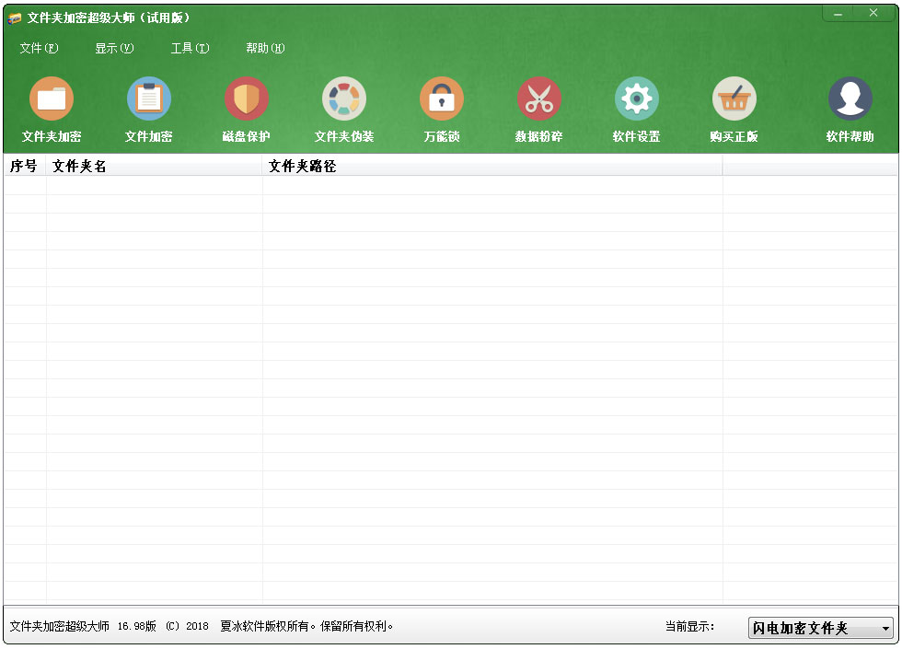Open the 文件夹加密 folder encryption tool
The width and height of the screenshot is (902, 649).
click(52, 99)
